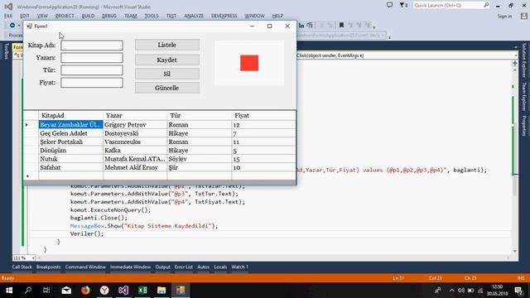Open the ANALYZE menu
530x298 pixels.
tap(194, 16)
